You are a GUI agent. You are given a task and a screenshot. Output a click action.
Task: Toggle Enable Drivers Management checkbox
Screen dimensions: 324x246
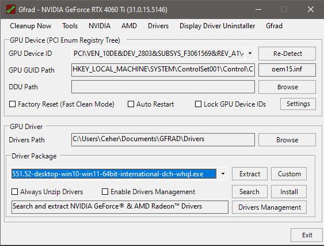coord(105,192)
